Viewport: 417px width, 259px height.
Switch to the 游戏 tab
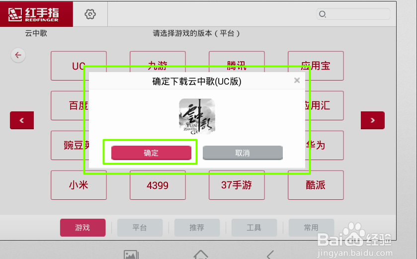point(83,228)
